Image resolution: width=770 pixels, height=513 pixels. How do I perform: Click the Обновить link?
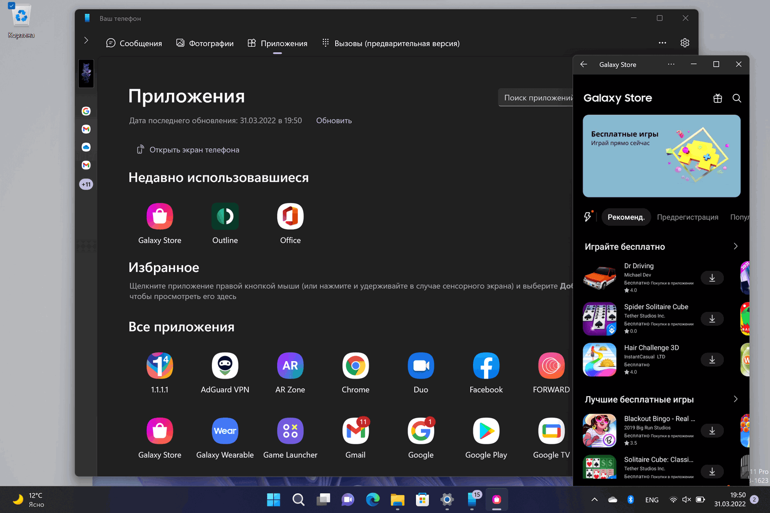click(x=334, y=121)
